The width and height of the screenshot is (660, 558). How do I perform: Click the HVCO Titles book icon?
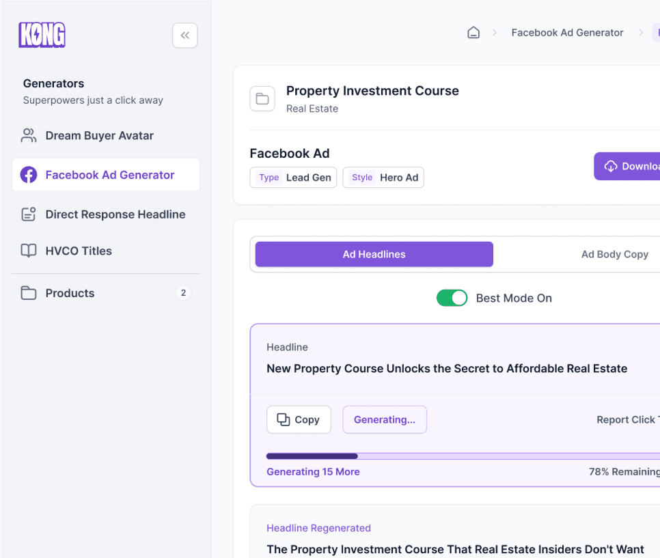29,251
